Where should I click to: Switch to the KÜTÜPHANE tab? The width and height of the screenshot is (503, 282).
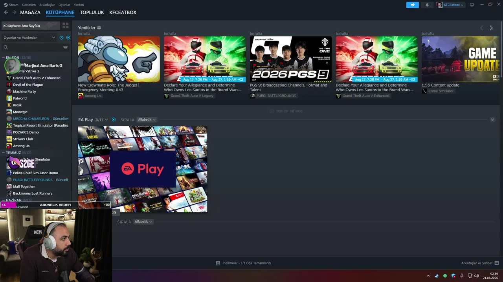pos(60,13)
